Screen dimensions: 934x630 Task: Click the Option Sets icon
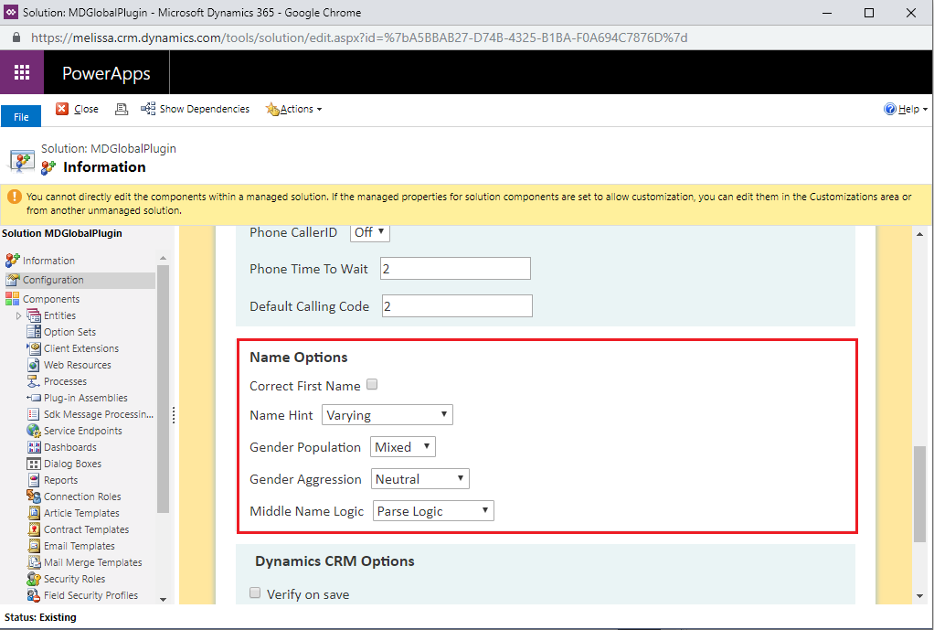click(x=34, y=332)
